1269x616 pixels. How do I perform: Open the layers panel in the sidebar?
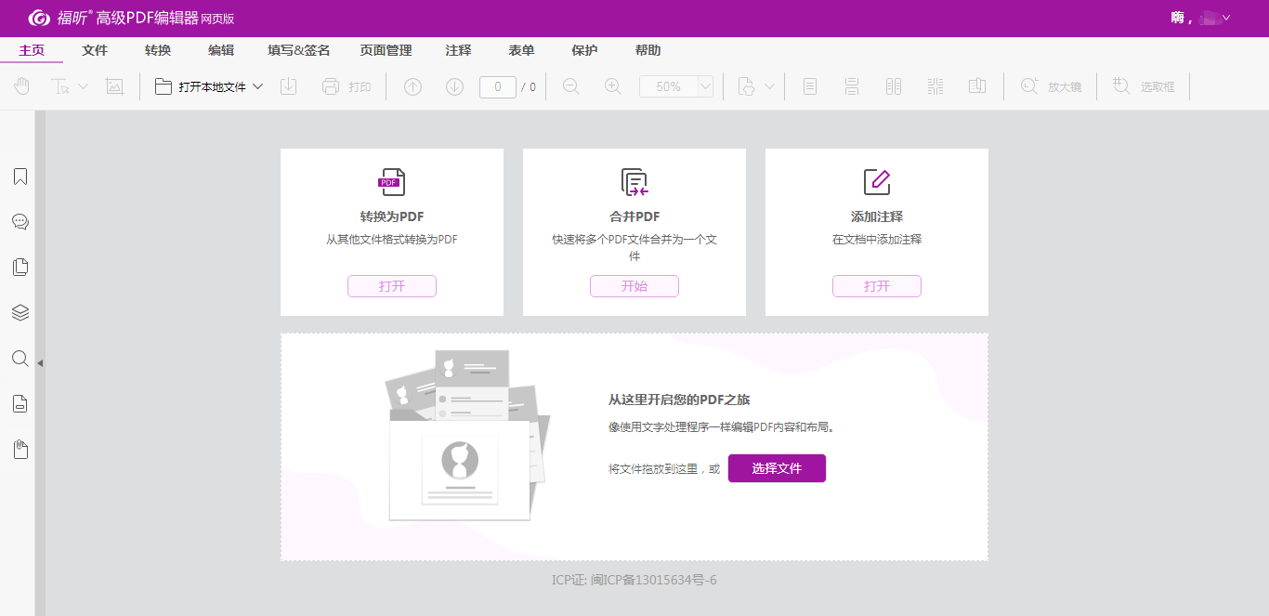[20, 313]
